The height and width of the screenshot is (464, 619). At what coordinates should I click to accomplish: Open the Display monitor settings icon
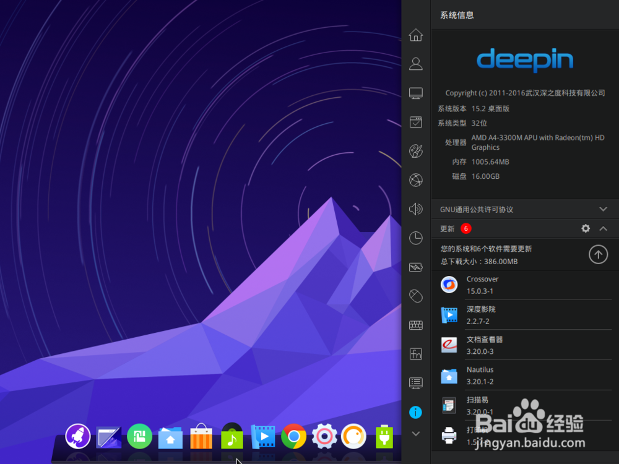coord(415,93)
